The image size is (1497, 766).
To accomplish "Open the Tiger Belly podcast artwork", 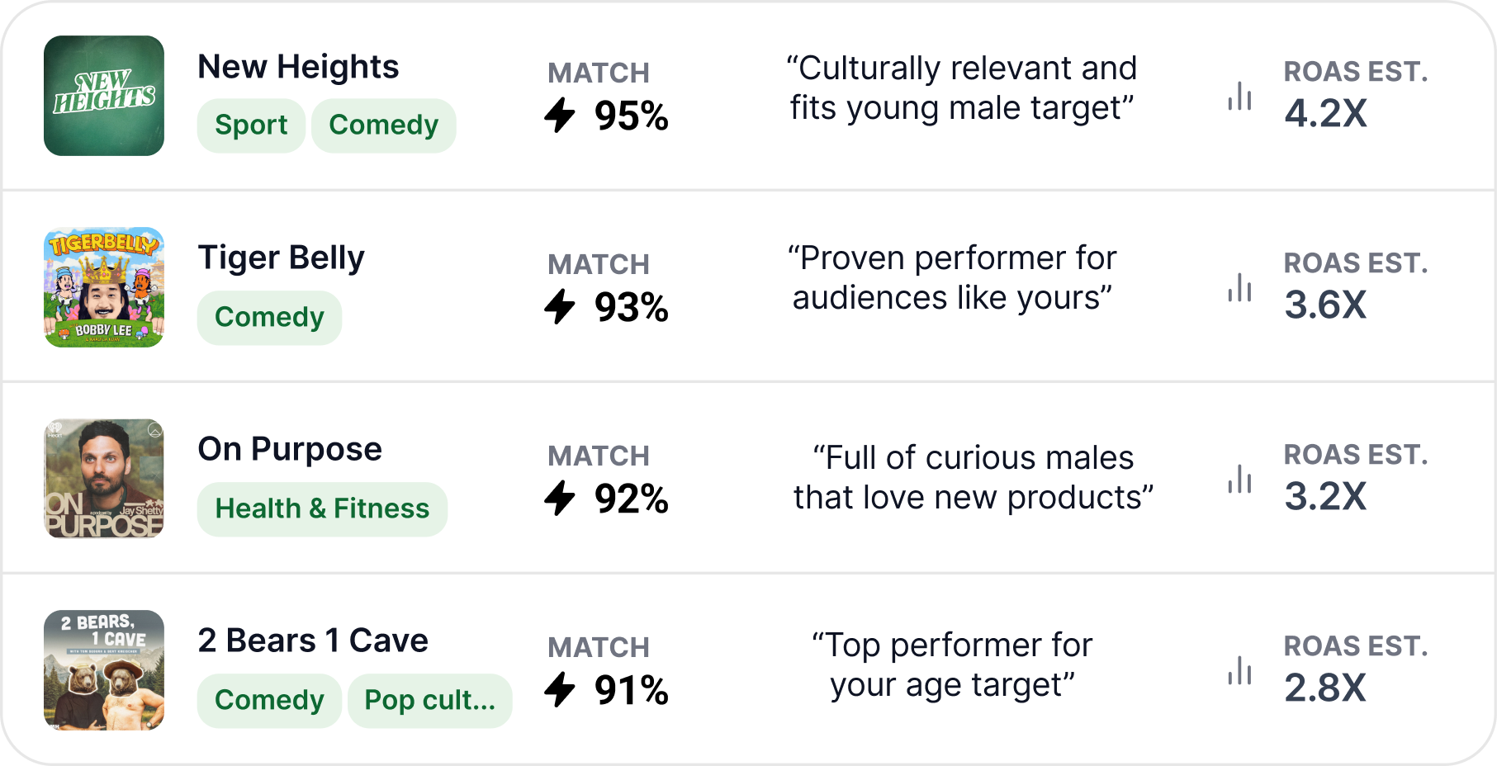I will [104, 287].
